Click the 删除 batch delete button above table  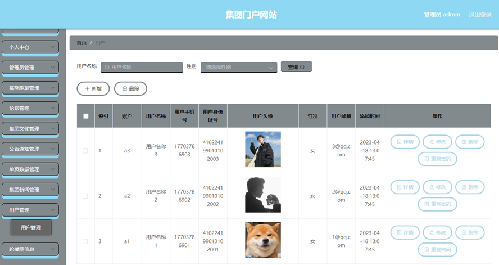pyautogui.click(x=130, y=88)
